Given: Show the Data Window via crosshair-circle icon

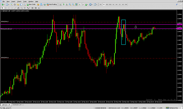Looking at the screenshot, I should [15, 4].
